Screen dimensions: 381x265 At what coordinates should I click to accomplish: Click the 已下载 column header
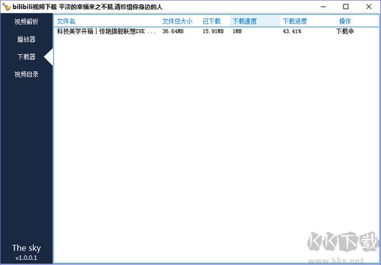(x=211, y=22)
